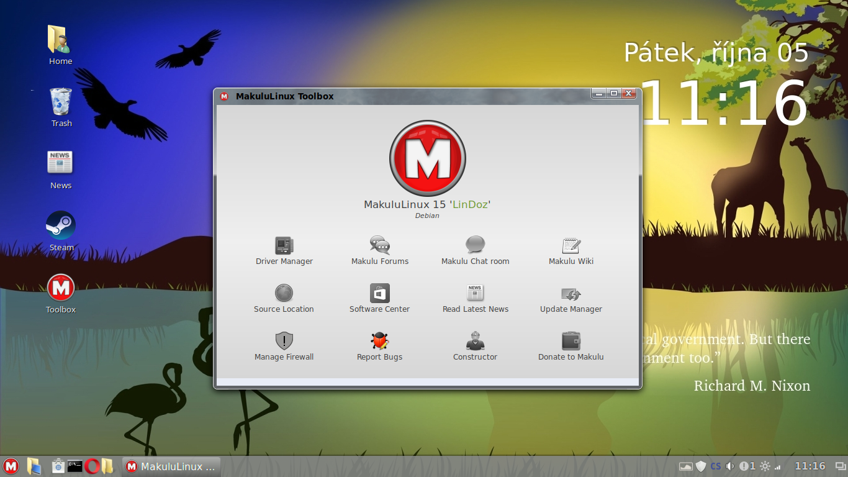This screenshot has height=477, width=848.
Task: Click the window switcher icon beside the panel clock
Action: point(841,466)
